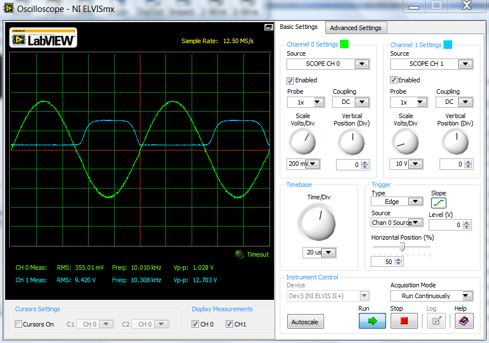This screenshot has width=489, height=343.
Task: Toggle the Channel 1 Enabled checkbox
Action: tap(394, 80)
